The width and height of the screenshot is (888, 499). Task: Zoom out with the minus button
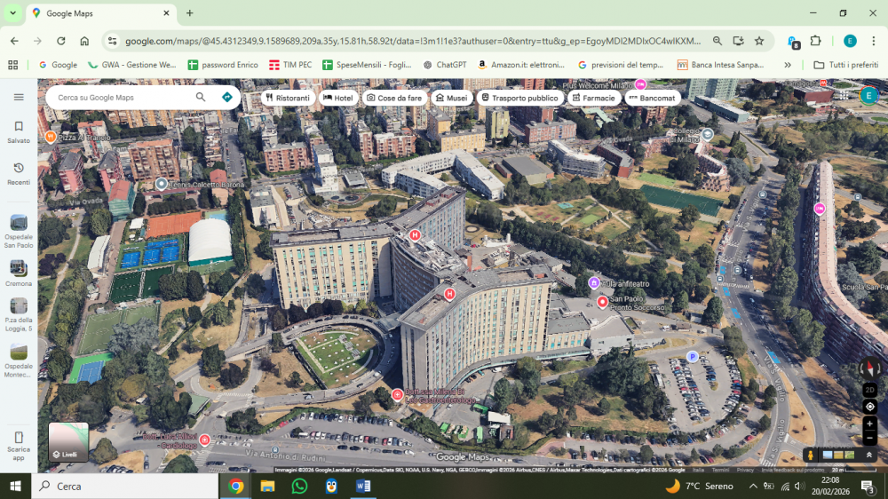pyautogui.click(x=869, y=439)
